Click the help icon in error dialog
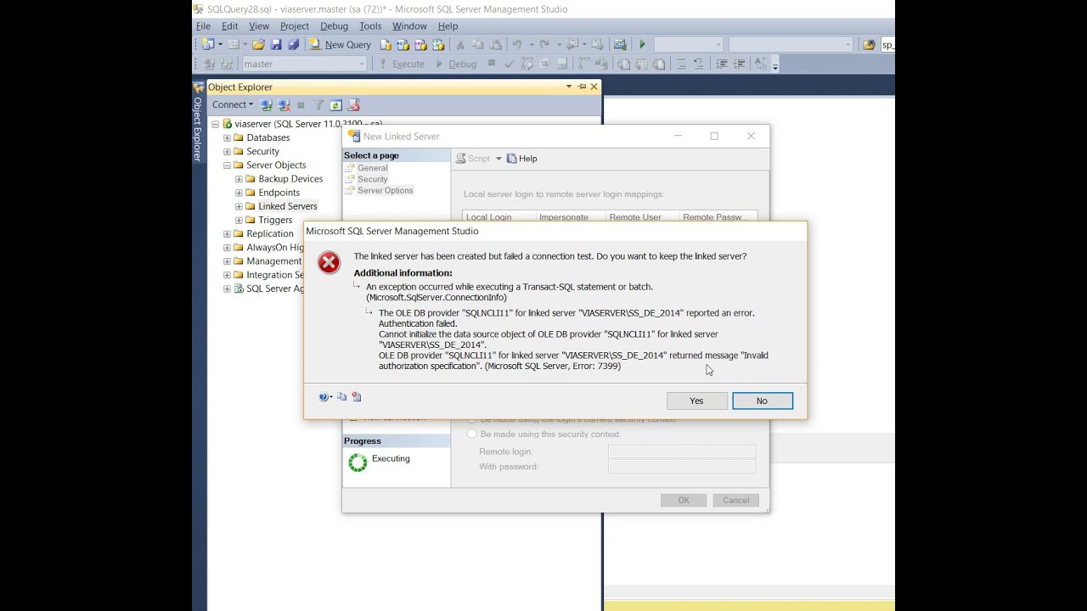The image size is (1087, 611). pyautogui.click(x=324, y=397)
